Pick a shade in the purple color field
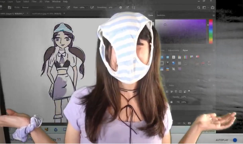This screenshot has width=243, height=144. tap(181, 31)
